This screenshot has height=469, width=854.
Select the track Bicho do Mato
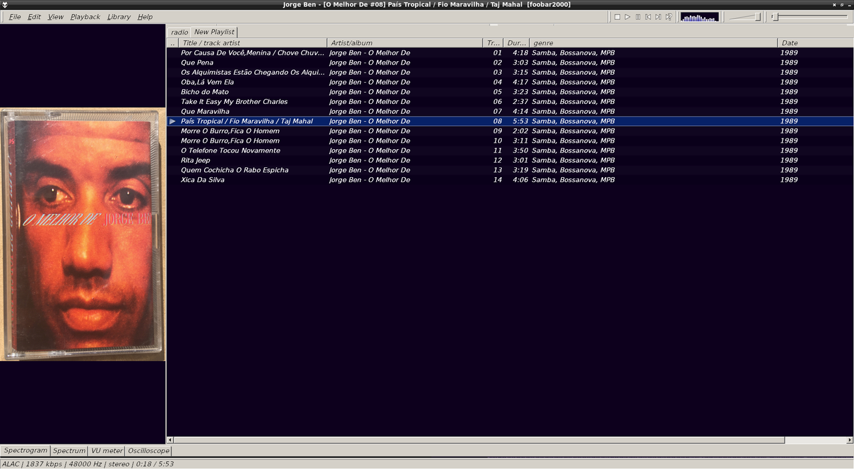(x=510, y=92)
